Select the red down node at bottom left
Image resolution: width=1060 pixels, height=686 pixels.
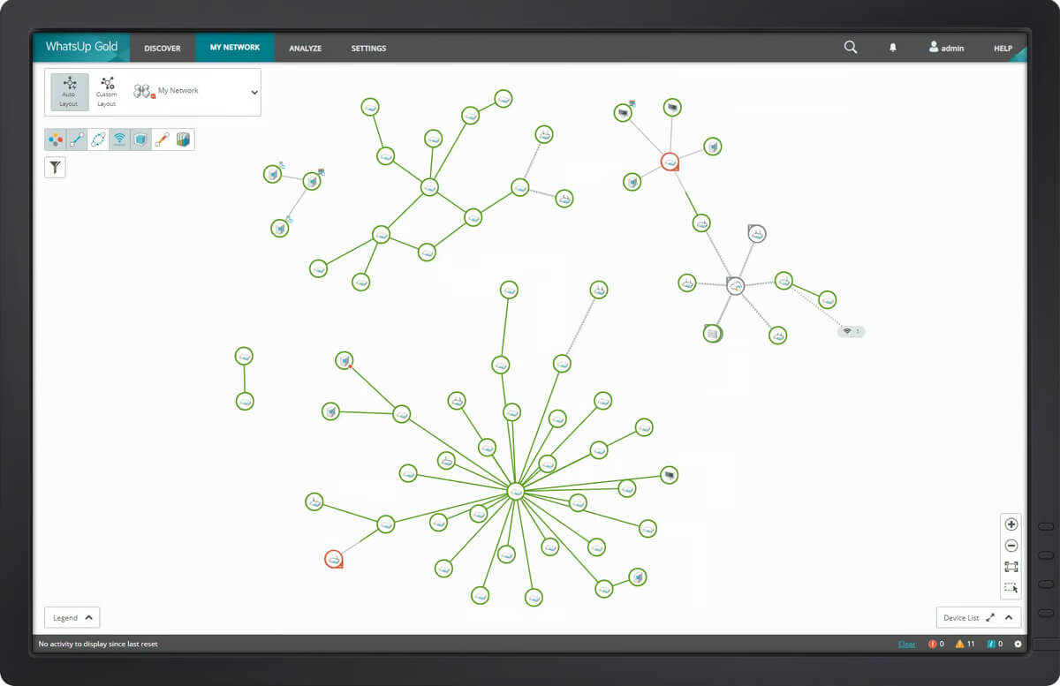(x=334, y=559)
